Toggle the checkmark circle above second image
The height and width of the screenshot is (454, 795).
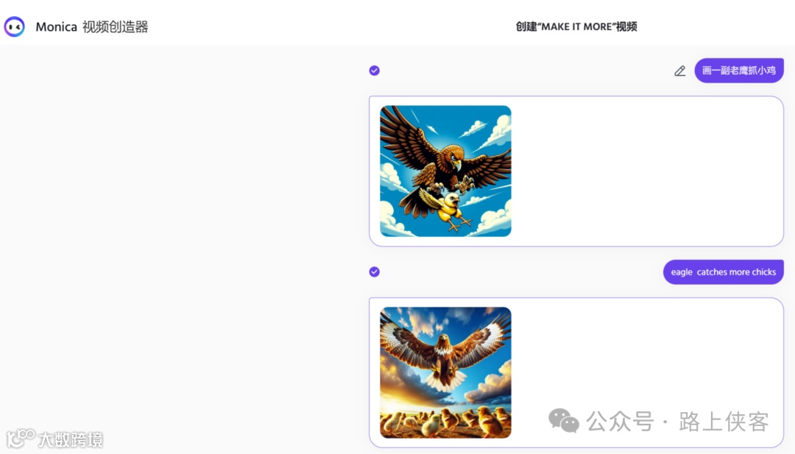click(374, 272)
